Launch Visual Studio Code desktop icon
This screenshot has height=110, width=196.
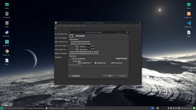[189, 23]
